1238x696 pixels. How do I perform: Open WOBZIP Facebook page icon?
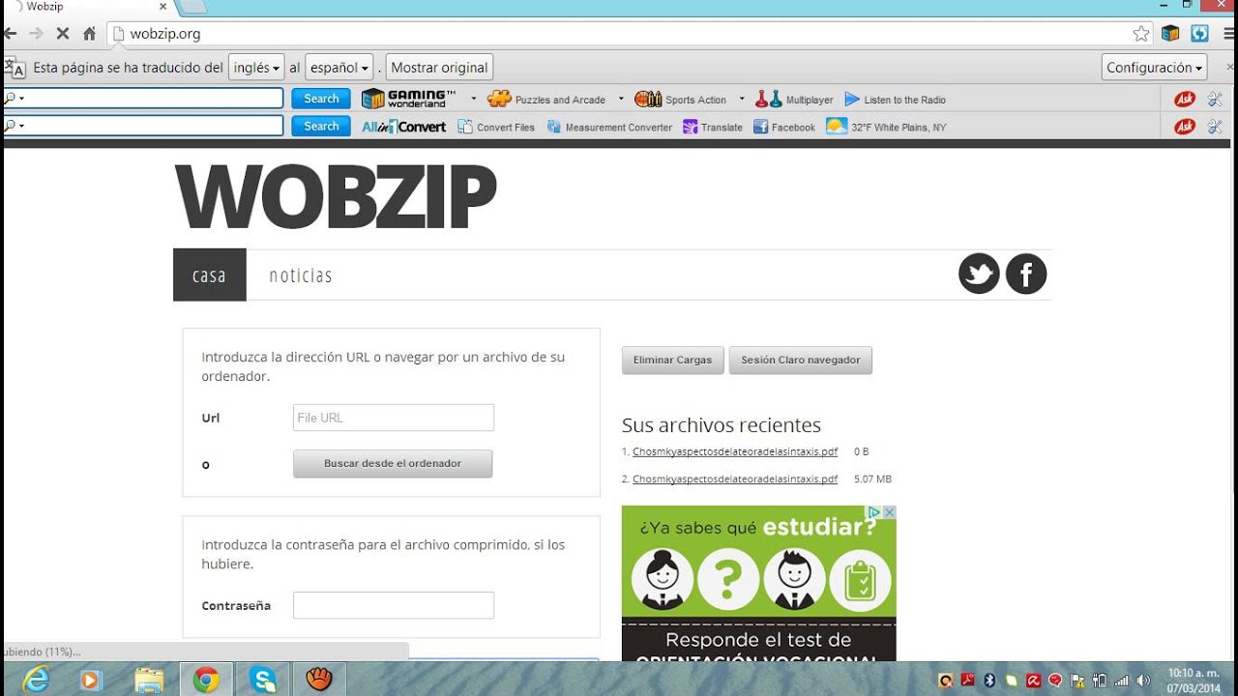(1026, 275)
